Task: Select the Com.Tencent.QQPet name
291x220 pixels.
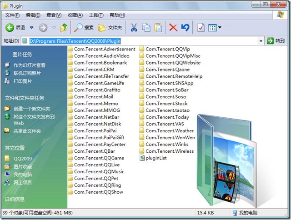Action: pos(96,179)
